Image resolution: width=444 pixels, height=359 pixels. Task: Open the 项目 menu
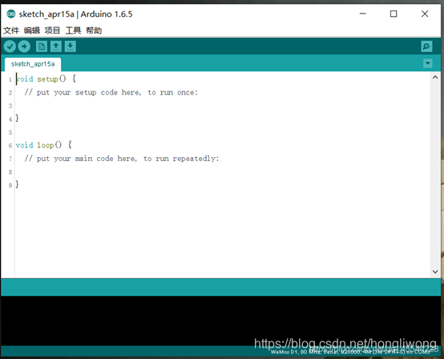[52, 30]
